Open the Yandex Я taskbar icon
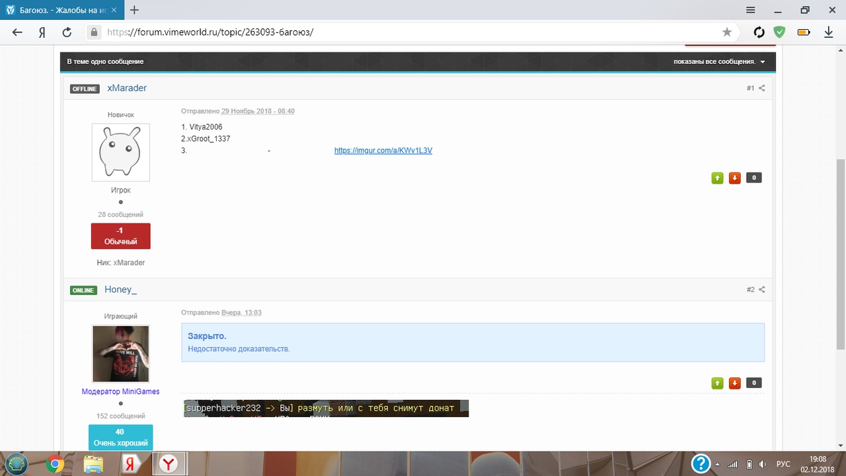 pyautogui.click(x=132, y=464)
